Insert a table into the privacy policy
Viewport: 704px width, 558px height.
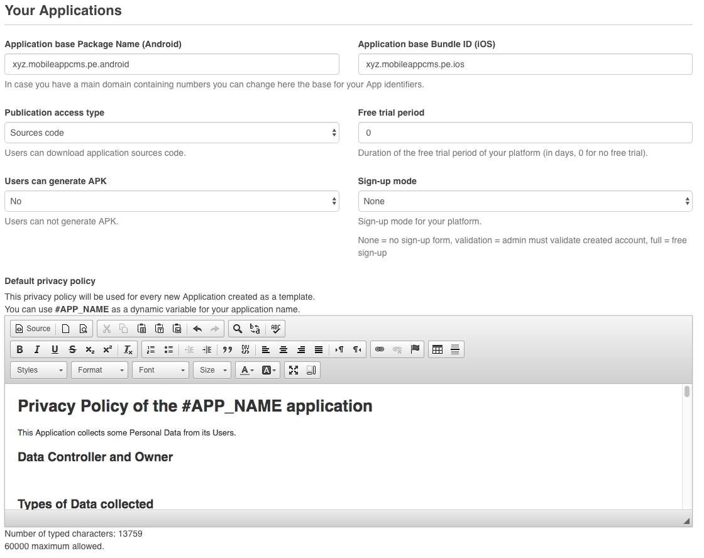tap(437, 350)
